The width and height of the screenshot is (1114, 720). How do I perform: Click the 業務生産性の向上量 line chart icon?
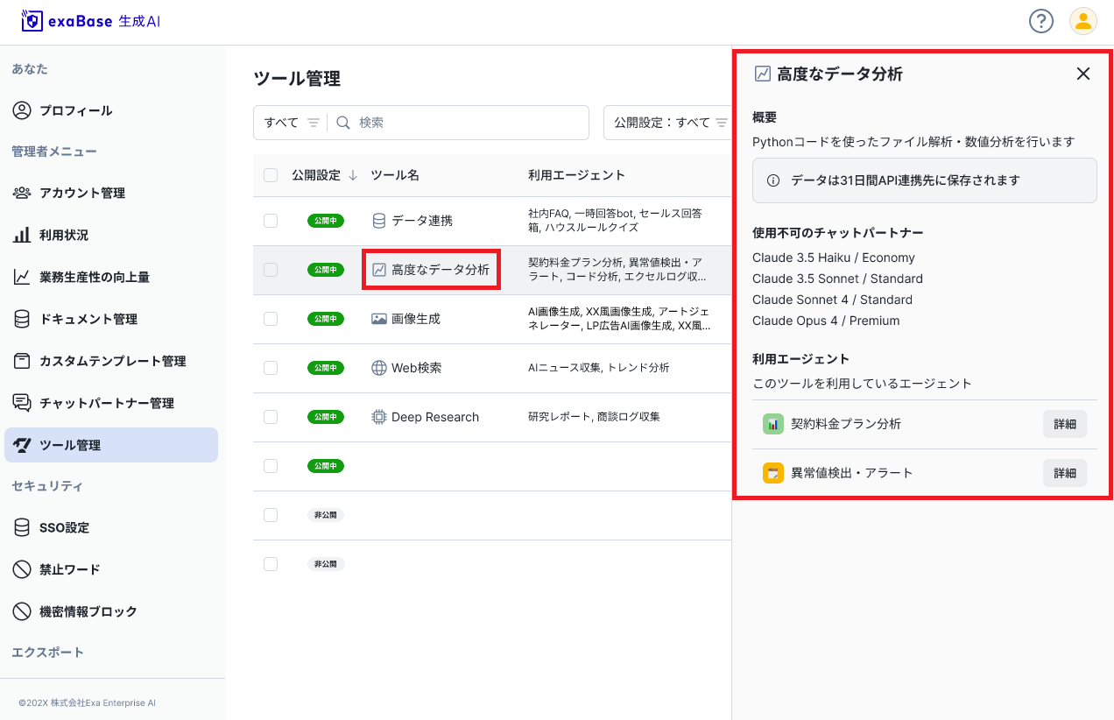pos(22,277)
